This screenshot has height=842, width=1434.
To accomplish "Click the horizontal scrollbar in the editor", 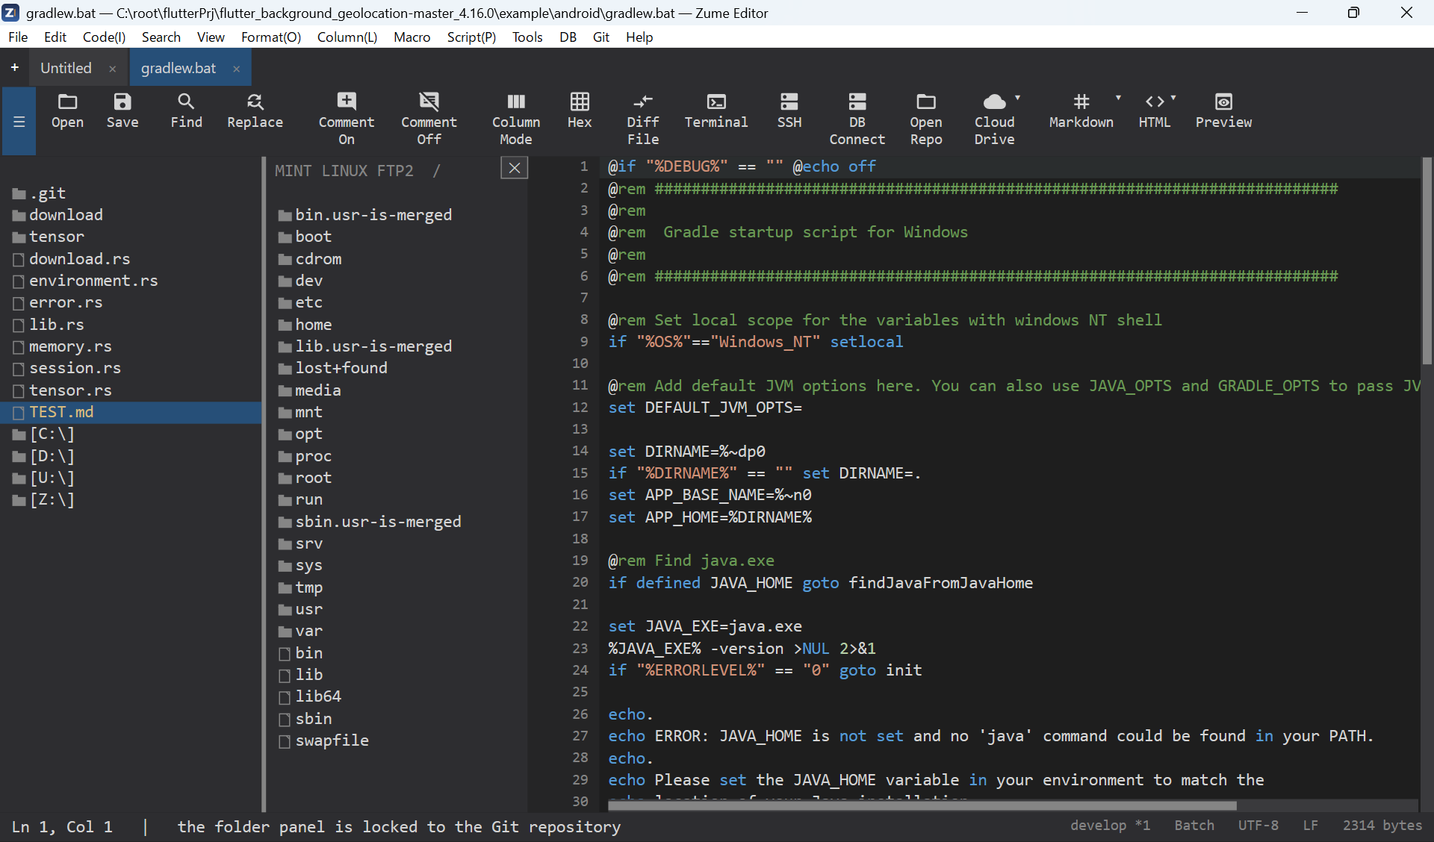I will pos(922,805).
